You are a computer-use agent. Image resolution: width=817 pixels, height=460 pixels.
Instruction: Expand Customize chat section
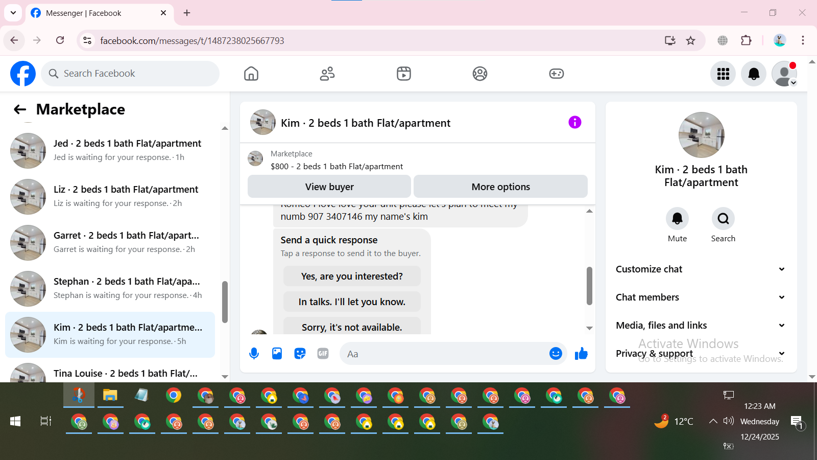click(x=700, y=269)
